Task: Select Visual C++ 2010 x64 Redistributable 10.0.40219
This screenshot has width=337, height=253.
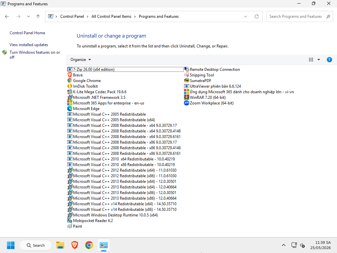Action: click(121, 159)
